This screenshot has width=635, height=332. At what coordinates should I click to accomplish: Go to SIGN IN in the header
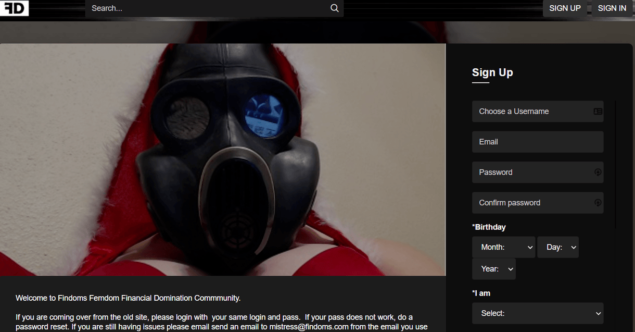pyautogui.click(x=612, y=8)
